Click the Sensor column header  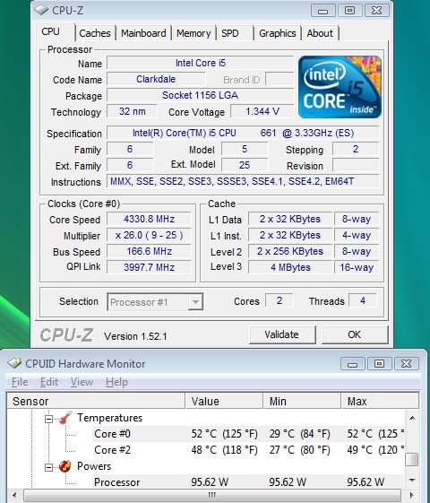pos(96,401)
